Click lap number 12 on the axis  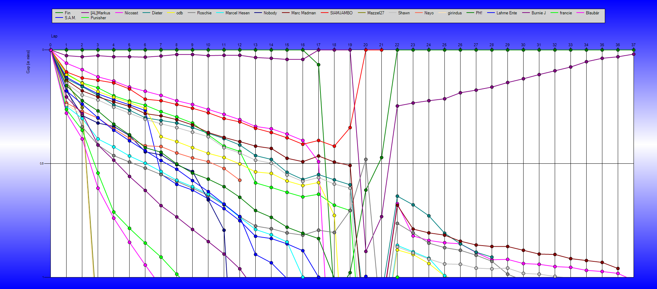pos(240,45)
